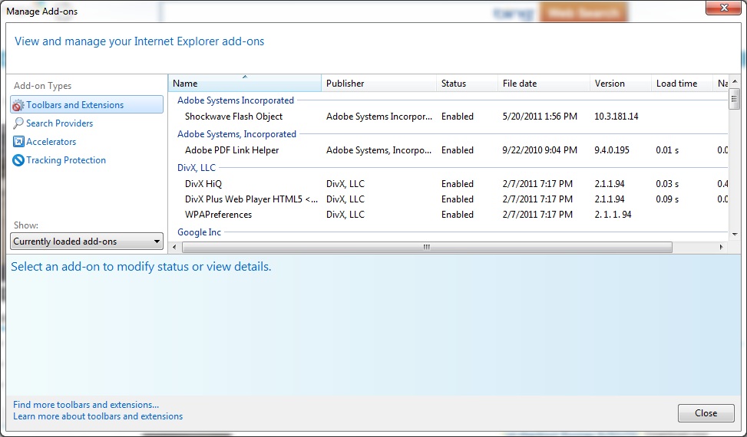This screenshot has width=747, height=437.
Task: Click the Accelerators arrow icon
Action: pyautogui.click(x=18, y=142)
